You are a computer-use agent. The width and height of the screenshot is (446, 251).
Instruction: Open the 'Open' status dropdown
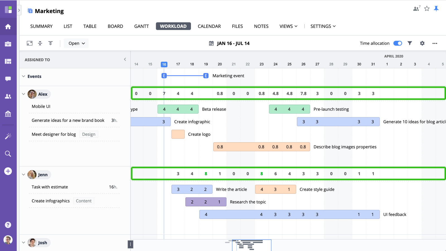coord(76,43)
